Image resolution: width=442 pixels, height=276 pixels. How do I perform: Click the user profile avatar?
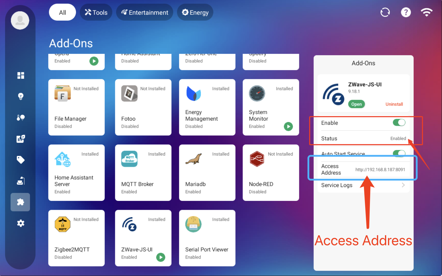pos(20,20)
